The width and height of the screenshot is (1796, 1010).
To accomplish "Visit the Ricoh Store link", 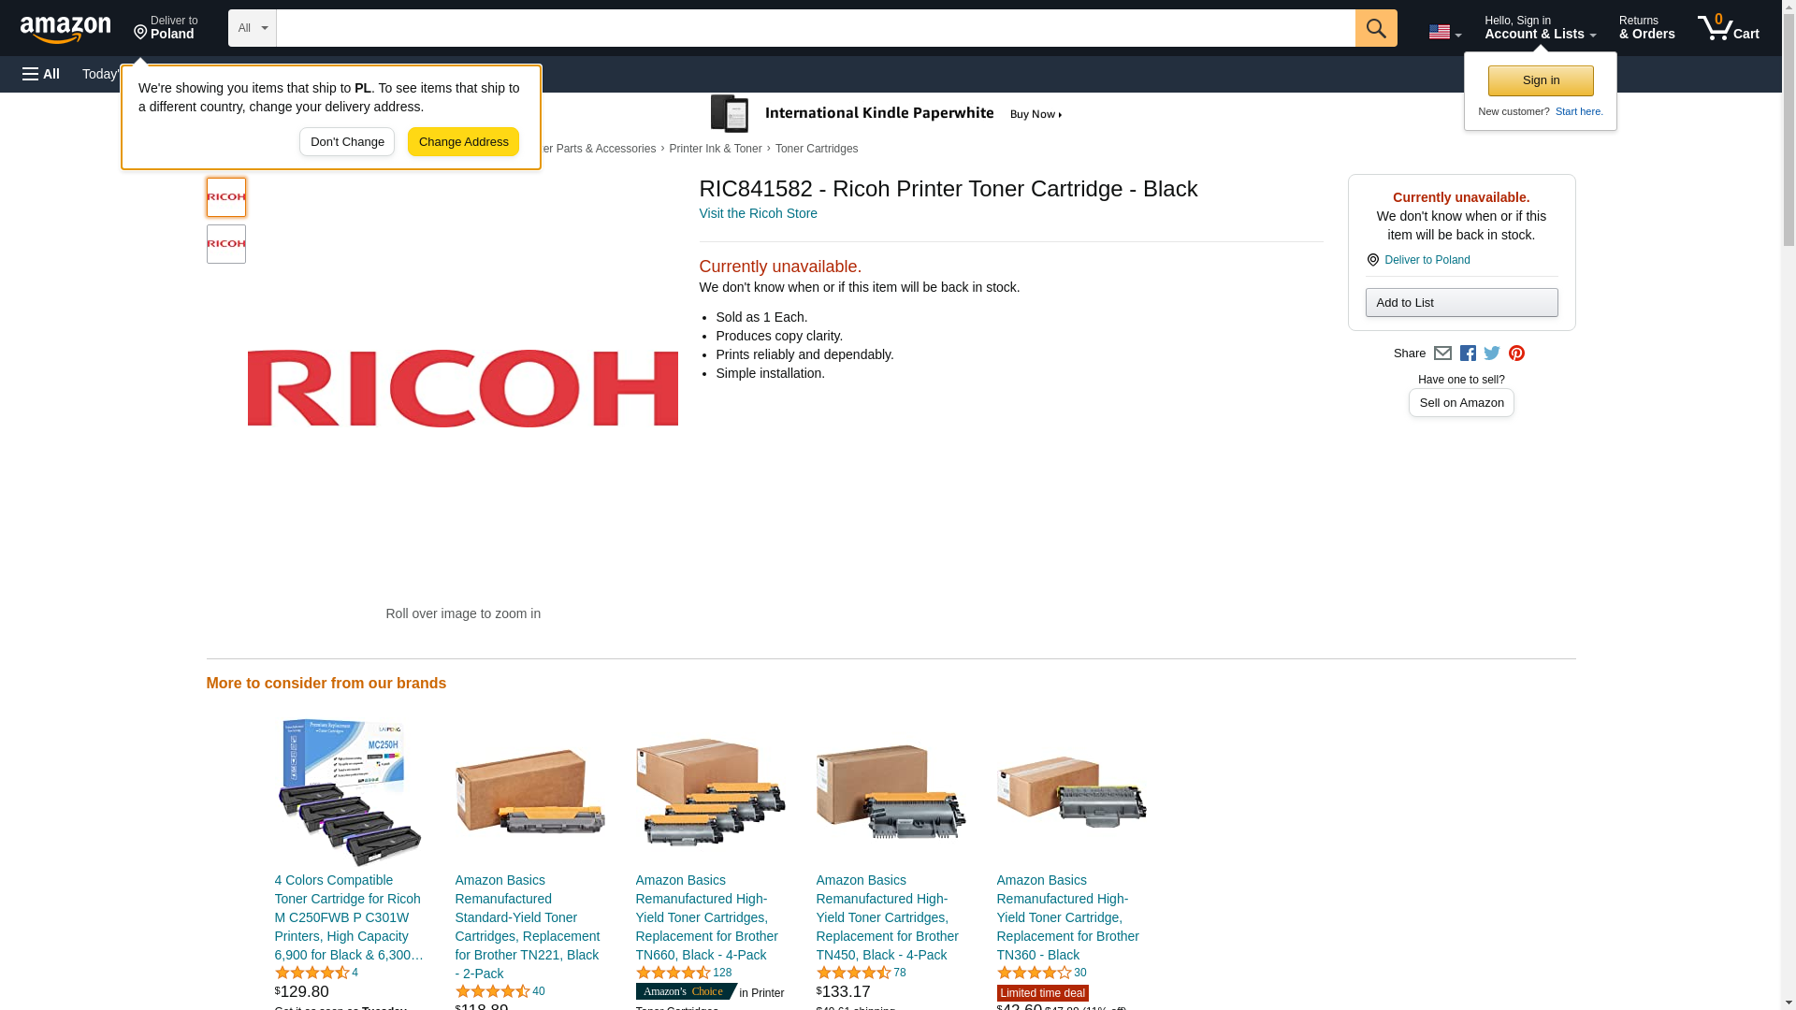I will pyautogui.click(x=758, y=213).
